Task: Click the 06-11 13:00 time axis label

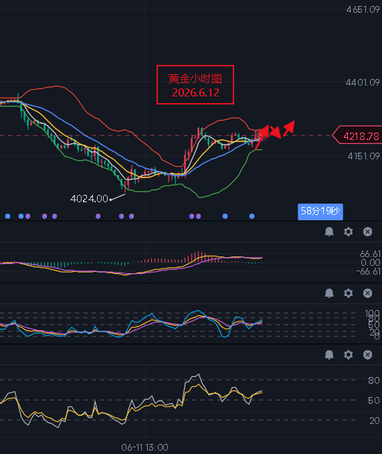Action: pos(145,447)
